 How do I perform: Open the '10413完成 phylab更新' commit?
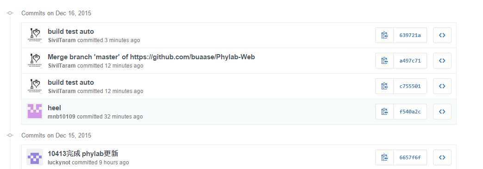[x=83, y=154]
